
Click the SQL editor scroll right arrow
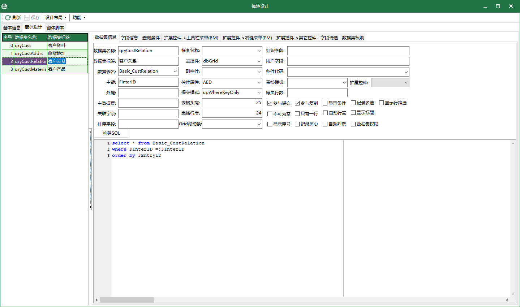(x=507, y=300)
